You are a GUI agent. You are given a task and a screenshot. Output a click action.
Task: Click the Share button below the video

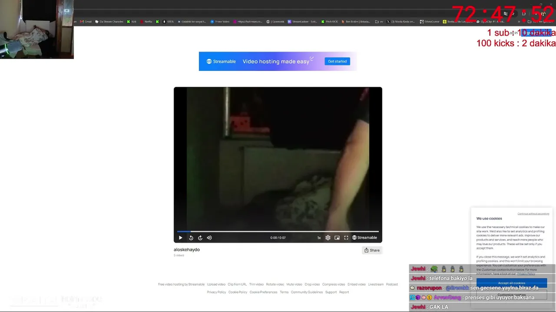pos(372,250)
